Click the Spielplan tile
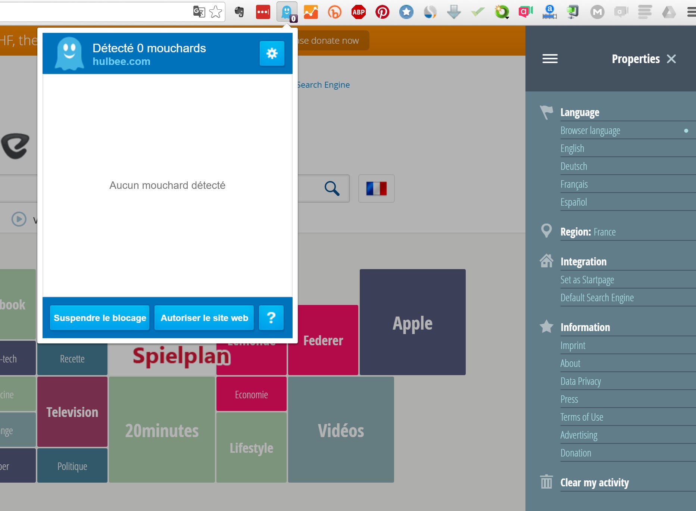Screen dimensions: 696x511 182,356
